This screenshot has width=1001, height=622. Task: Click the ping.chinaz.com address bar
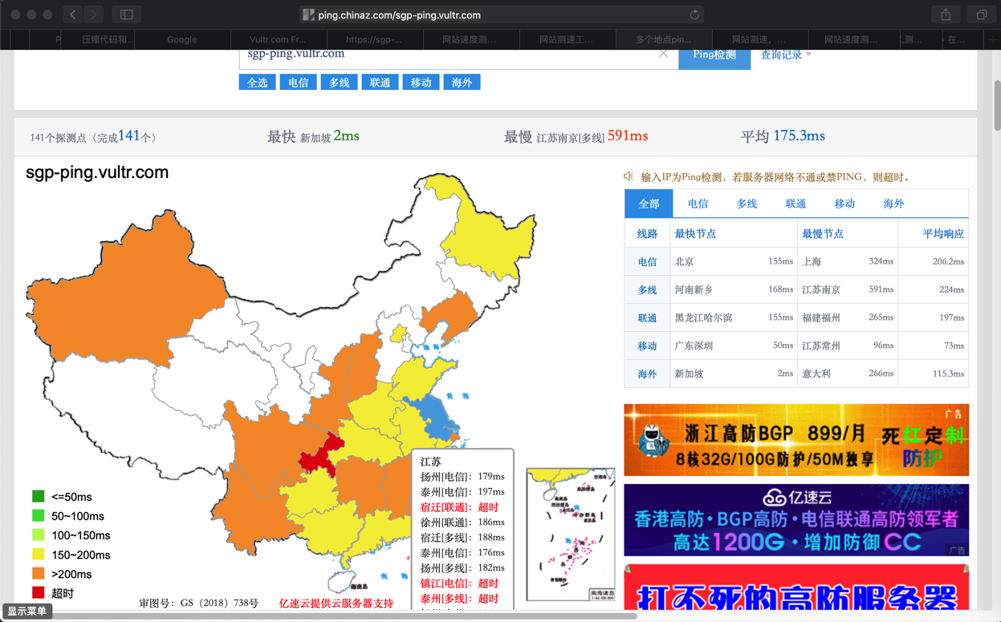tap(502, 14)
